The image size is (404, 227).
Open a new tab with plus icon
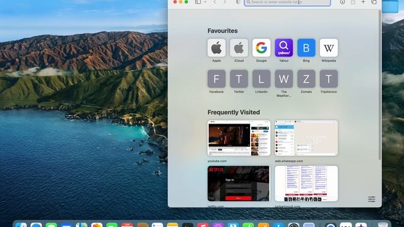pos(363,2)
